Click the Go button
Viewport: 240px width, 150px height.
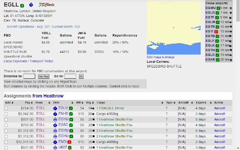tap(81, 76)
